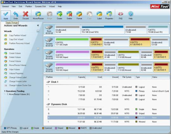
Task: Select the 10.0 GB Unallocated block
Action: [x=116, y=42]
